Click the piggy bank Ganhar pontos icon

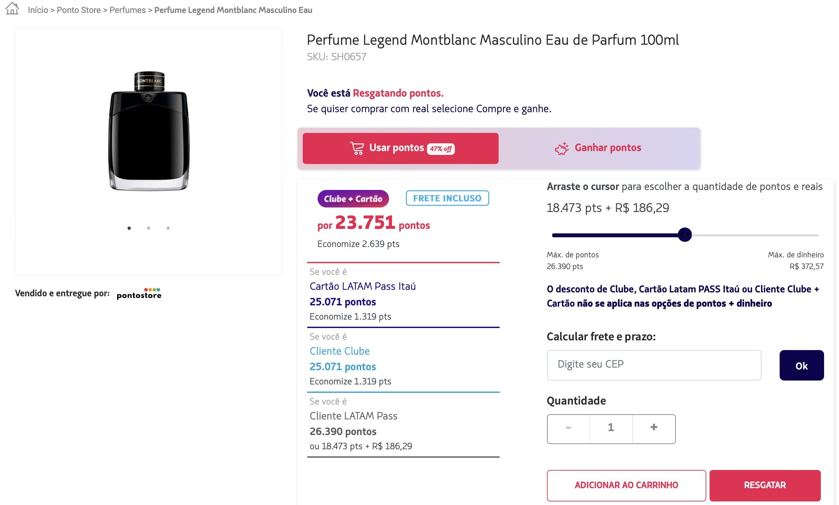coord(562,148)
